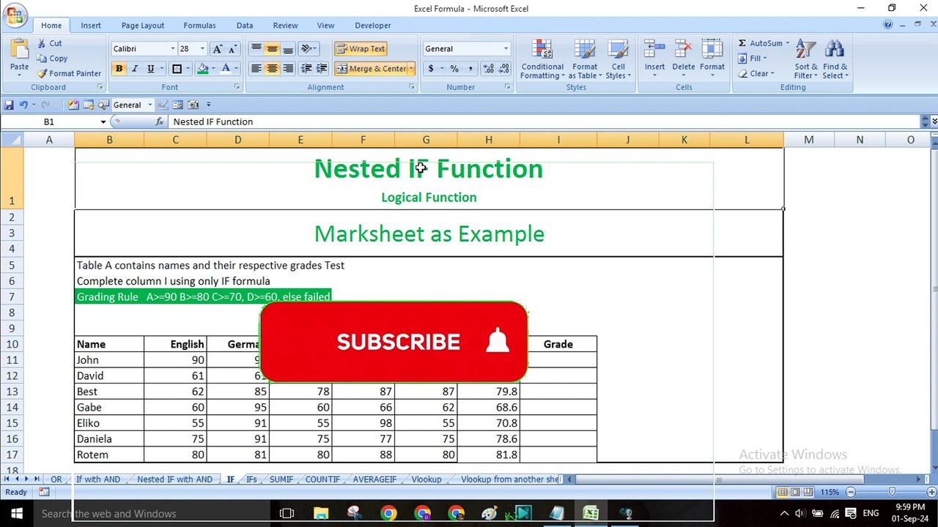Apply Comma Style number format
Image resolution: width=938 pixels, height=527 pixels.
click(470, 69)
